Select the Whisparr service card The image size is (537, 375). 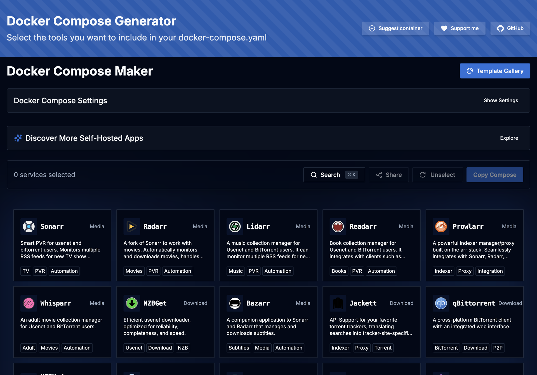click(x=62, y=322)
